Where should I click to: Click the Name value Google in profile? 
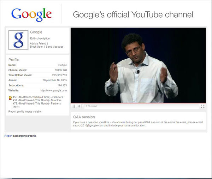63,65
